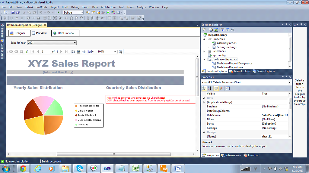Open Property Pages icon in Properties panel
Screen dimensions: 309x173
point(228,88)
